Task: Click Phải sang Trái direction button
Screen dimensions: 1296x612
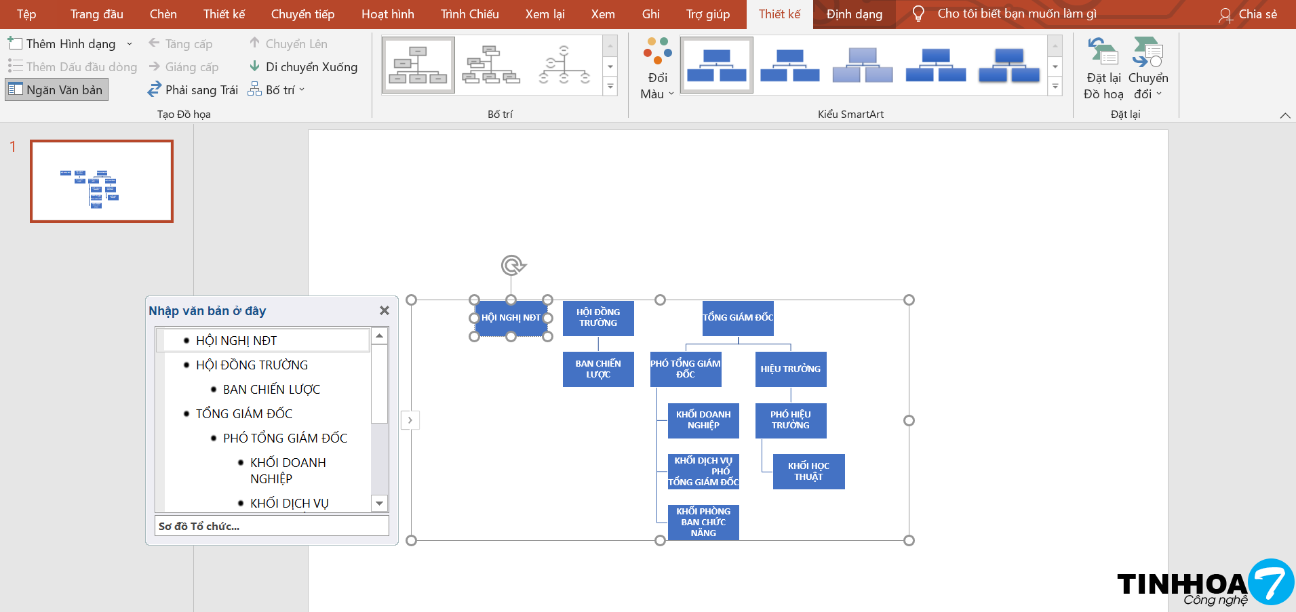Action: (x=193, y=90)
